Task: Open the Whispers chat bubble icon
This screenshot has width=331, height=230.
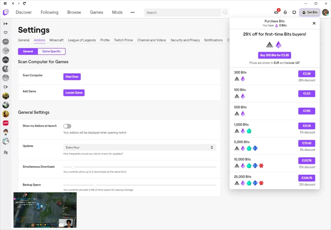Action: (294, 12)
